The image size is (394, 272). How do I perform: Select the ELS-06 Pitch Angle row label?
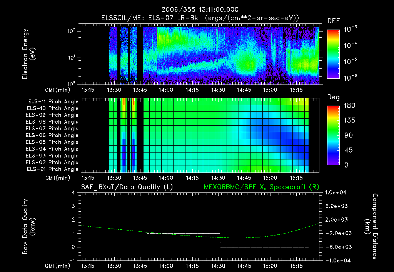(x=52, y=135)
